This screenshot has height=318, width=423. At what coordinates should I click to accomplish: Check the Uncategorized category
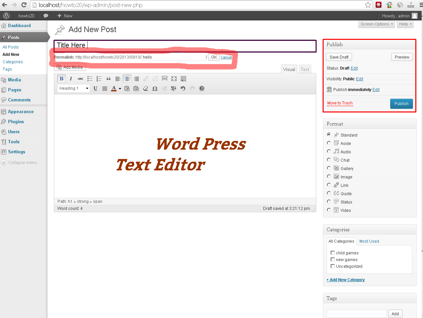(x=333, y=266)
